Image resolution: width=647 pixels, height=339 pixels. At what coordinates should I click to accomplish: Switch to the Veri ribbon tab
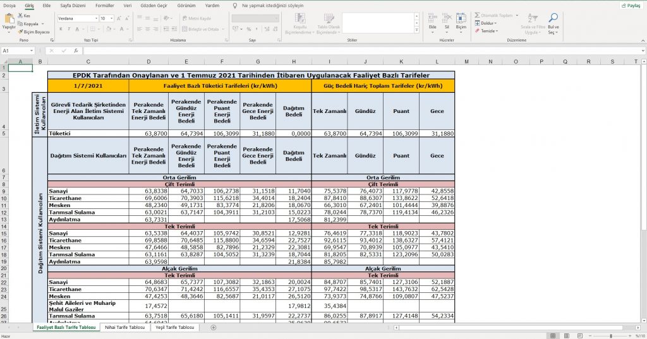(x=128, y=6)
